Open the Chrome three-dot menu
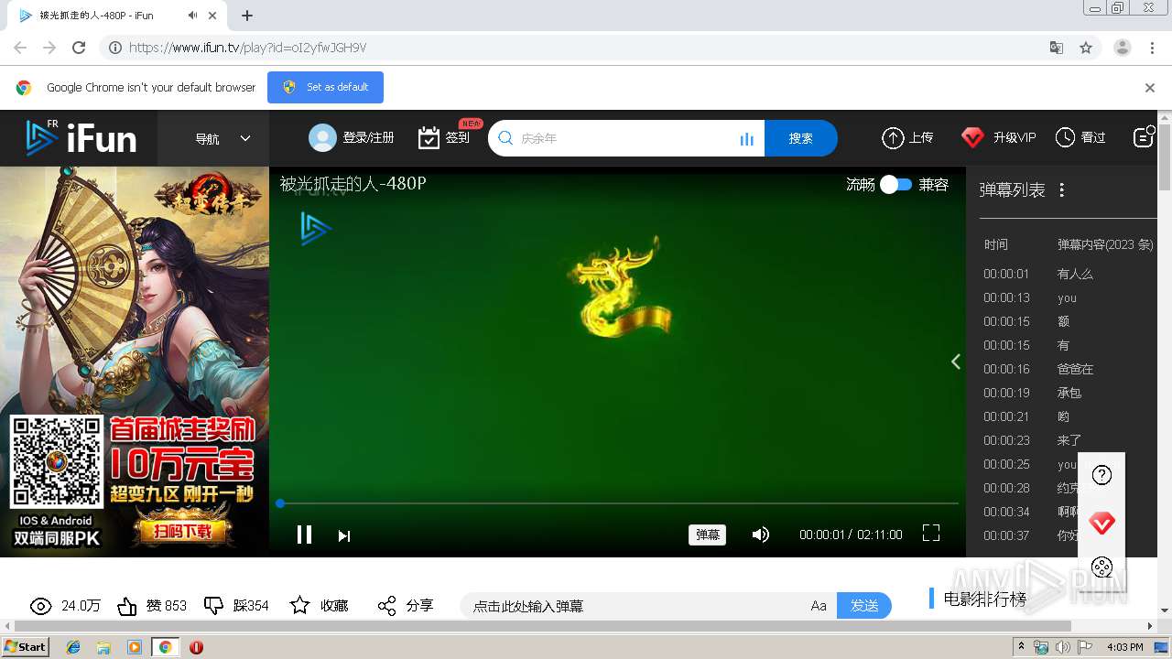Screen dimensions: 1172x659 click(x=1153, y=48)
